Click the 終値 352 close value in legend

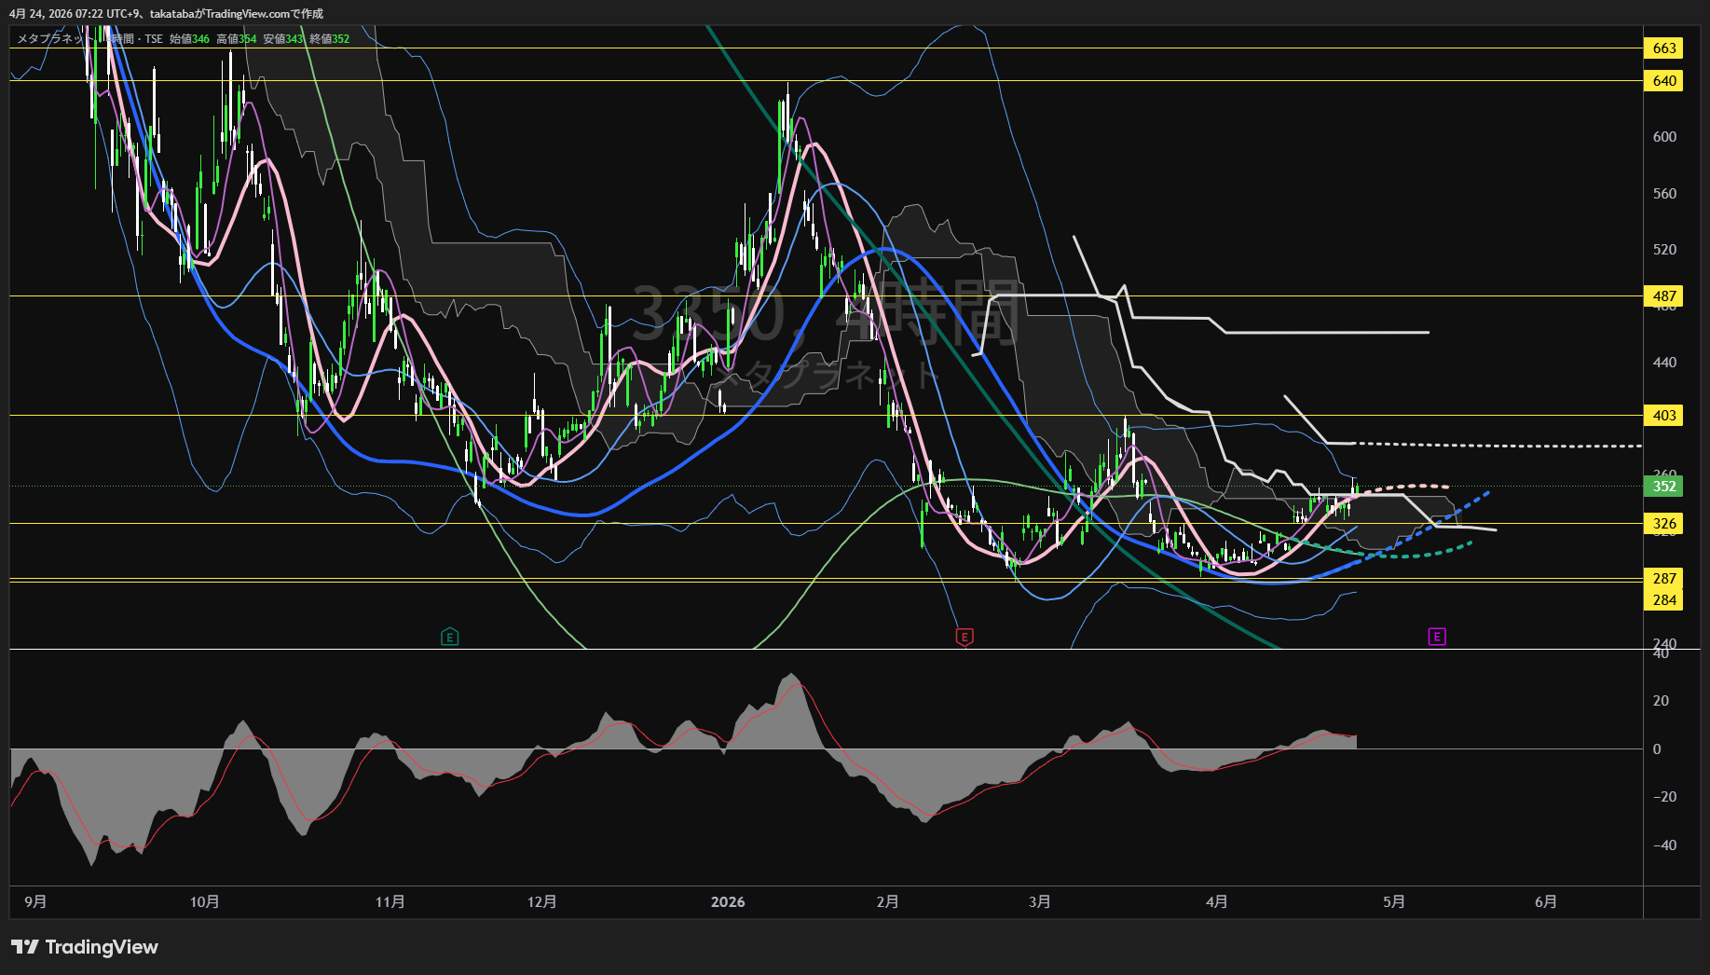point(330,39)
